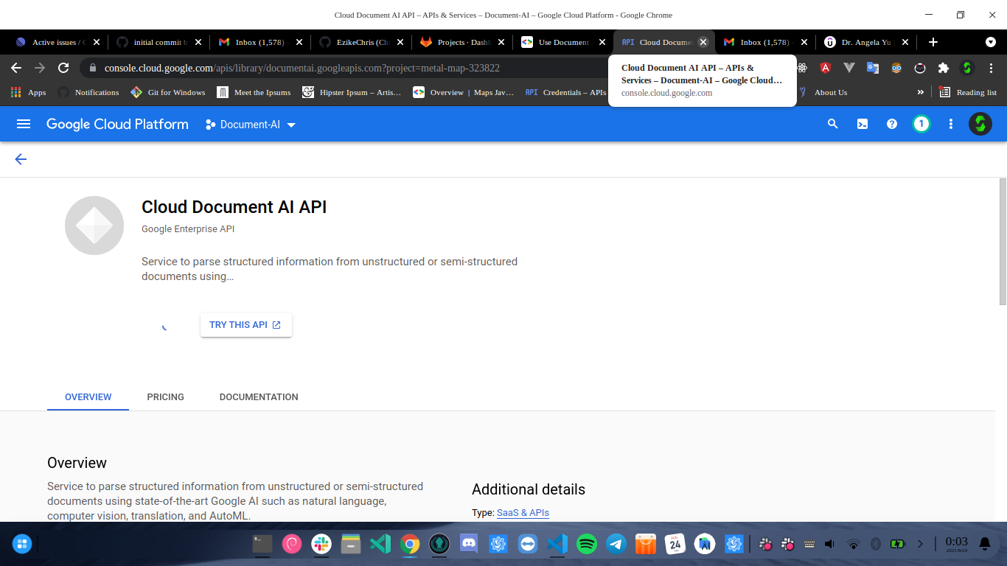Open Telegram from the taskbar
This screenshot has width=1007, height=566.
pos(616,545)
